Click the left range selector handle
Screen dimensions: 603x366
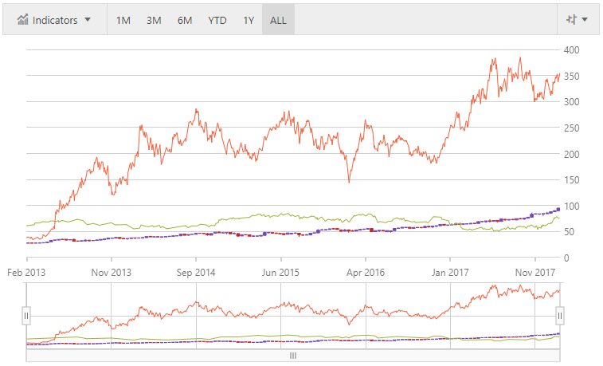(x=26, y=316)
